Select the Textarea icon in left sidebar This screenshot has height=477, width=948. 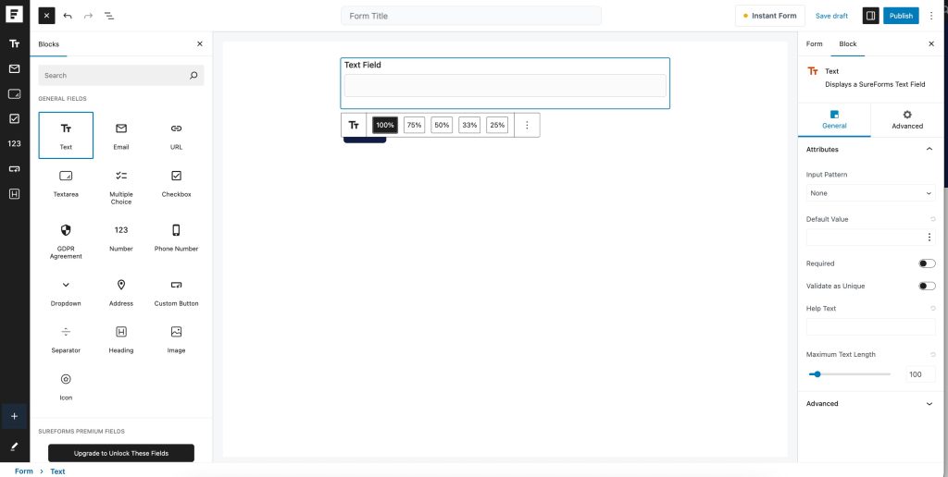[x=15, y=93]
